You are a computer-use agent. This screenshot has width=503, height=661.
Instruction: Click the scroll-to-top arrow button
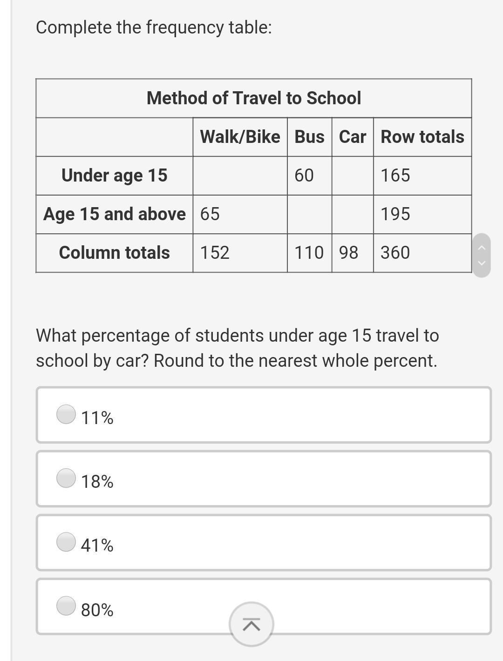pos(251,624)
